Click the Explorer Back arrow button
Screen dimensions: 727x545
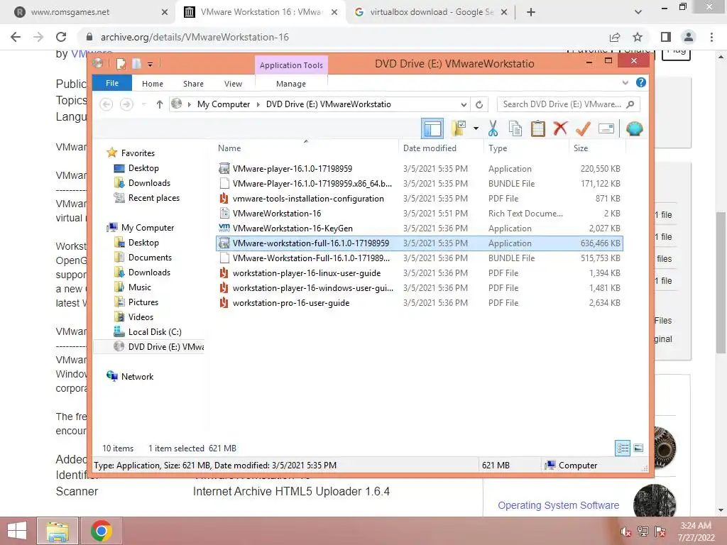point(106,104)
